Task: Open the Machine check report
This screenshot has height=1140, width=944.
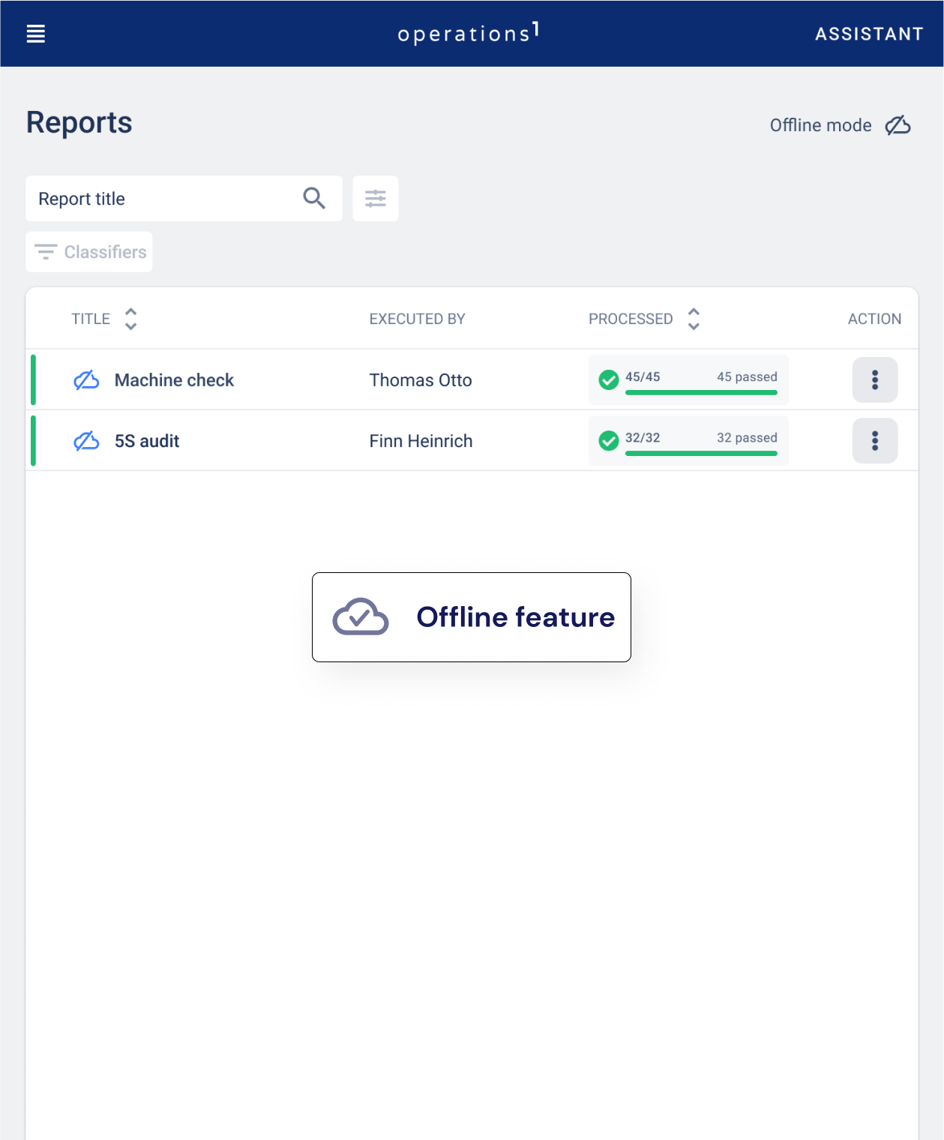Action: tap(174, 380)
